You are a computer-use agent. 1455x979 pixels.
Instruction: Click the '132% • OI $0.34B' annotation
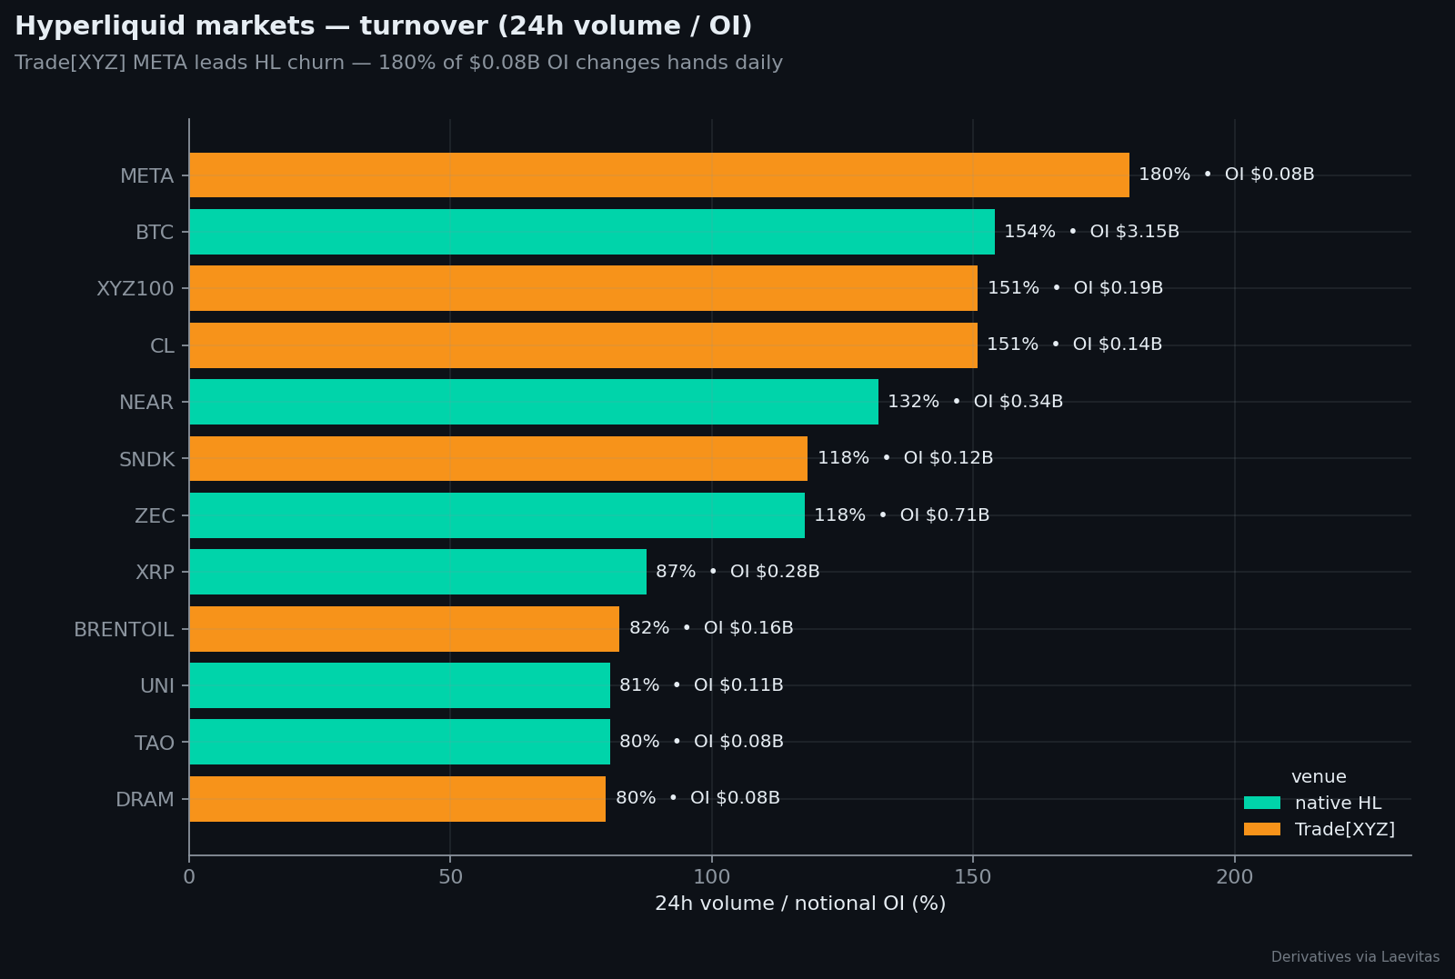pyautogui.click(x=975, y=402)
